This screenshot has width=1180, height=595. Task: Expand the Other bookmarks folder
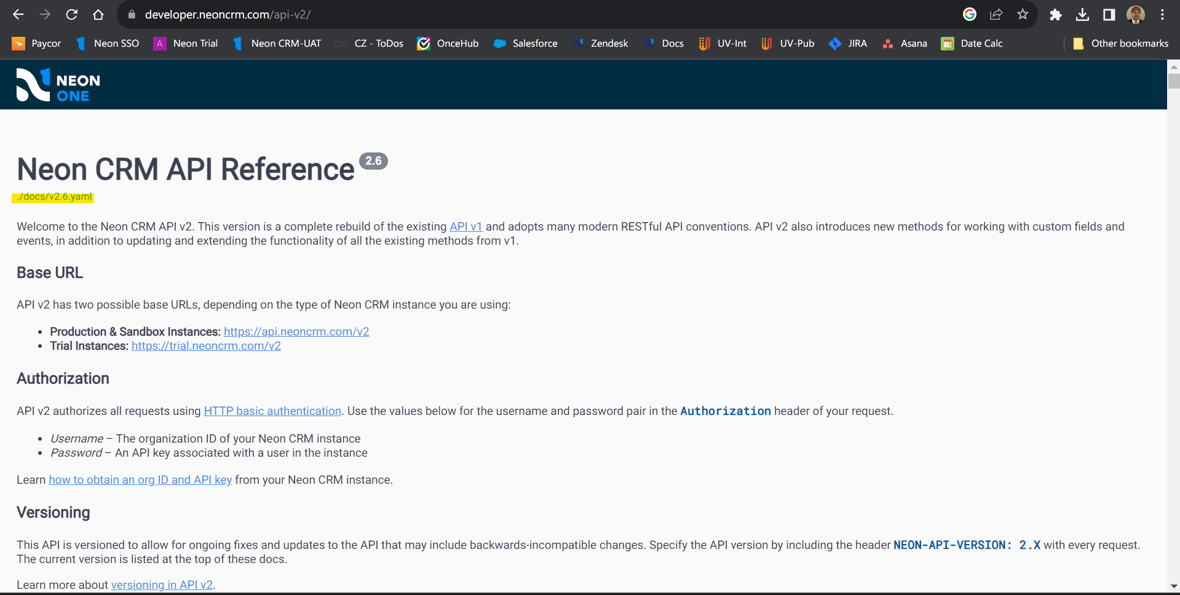(1120, 44)
